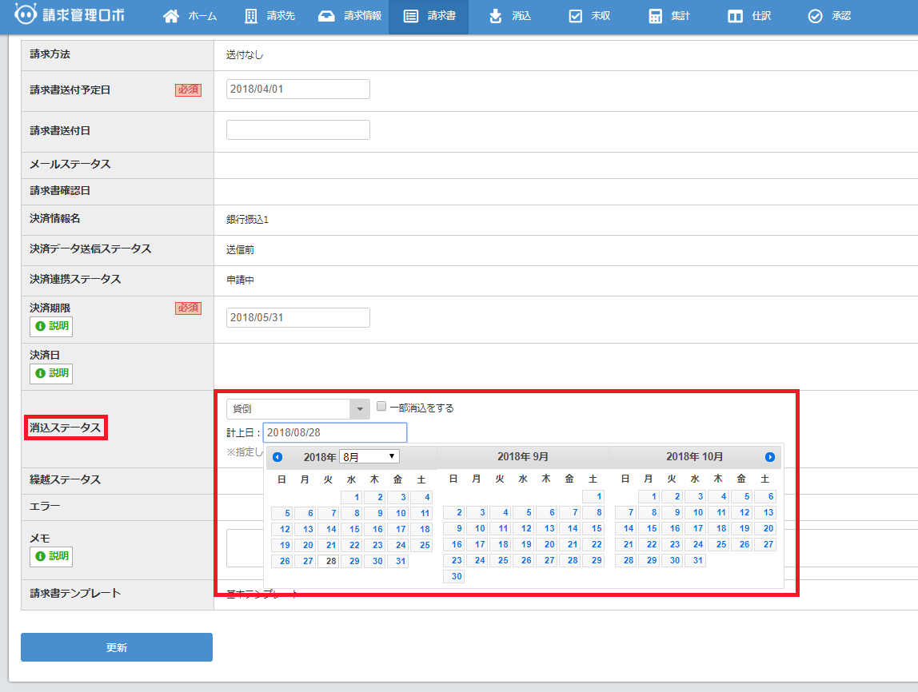Click the 更新 update button

117,647
